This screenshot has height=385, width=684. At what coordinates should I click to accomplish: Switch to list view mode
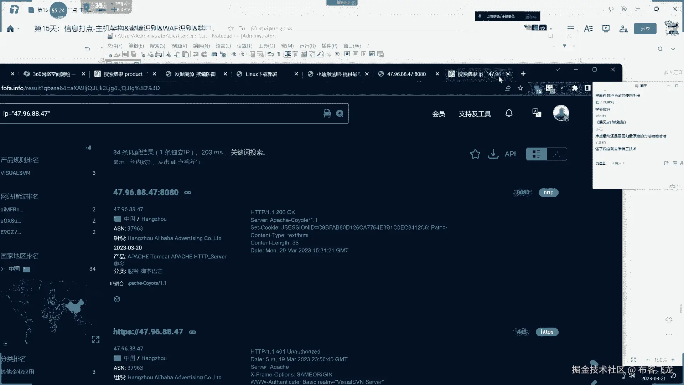537,154
